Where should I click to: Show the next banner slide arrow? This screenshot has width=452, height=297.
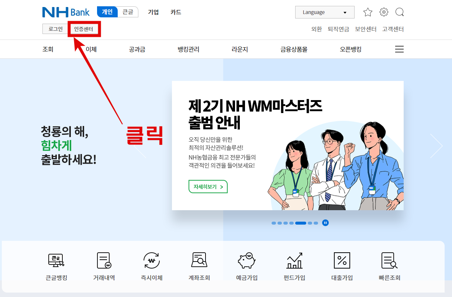(x=436, y=146)
